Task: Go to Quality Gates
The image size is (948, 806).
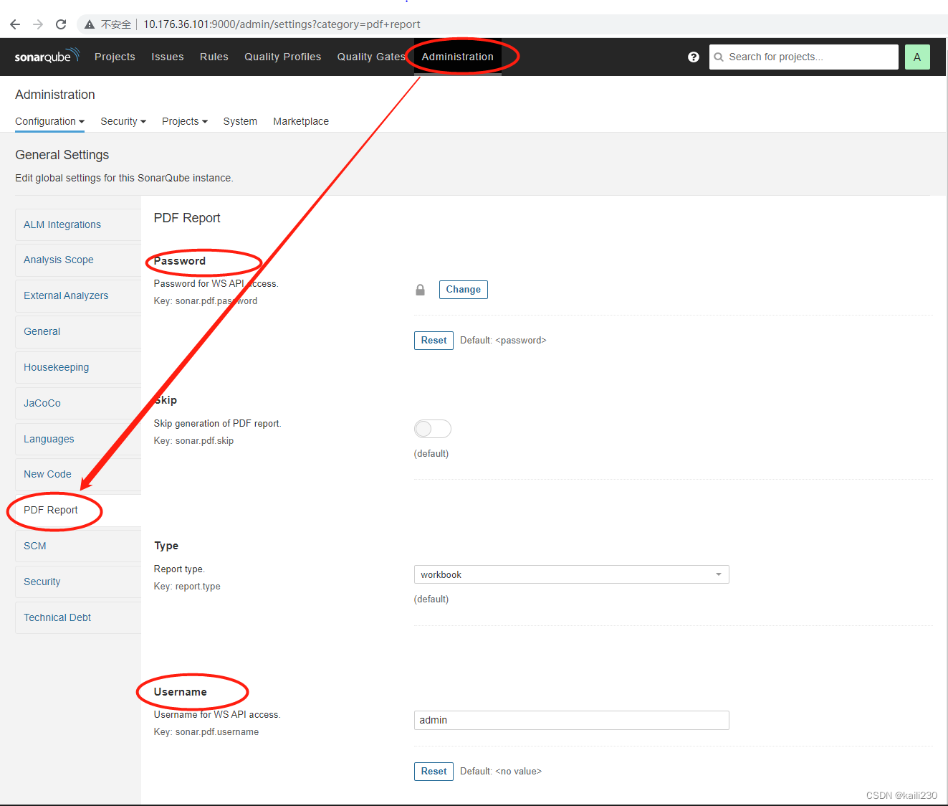Action: (x=371, y=57)
